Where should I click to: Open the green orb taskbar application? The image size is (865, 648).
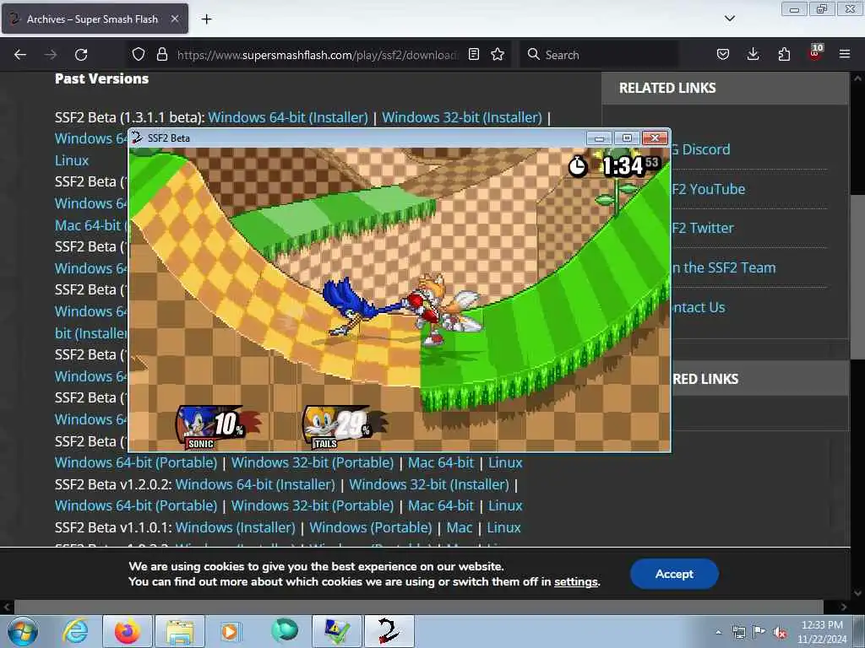click(284, 630)
